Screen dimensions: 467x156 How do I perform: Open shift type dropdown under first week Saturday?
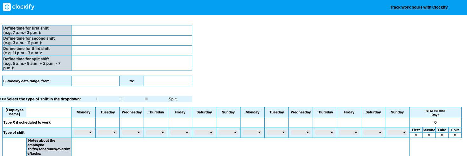pos(204,132)
